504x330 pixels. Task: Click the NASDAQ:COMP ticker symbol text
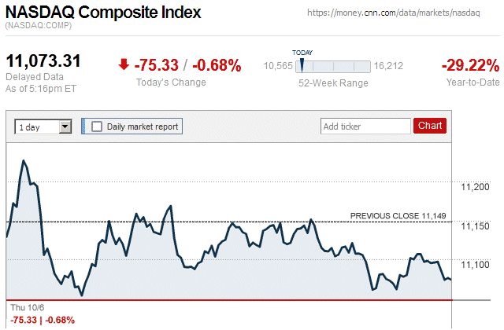point(39,27)
